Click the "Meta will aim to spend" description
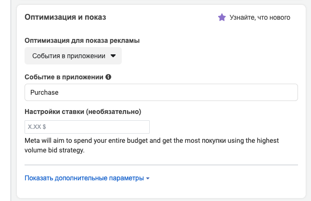 tap(152, 145)
